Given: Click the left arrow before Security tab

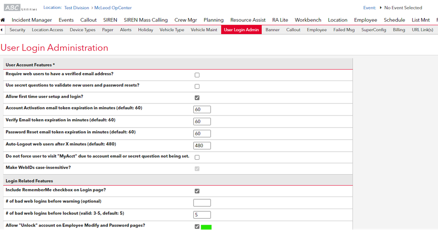Looking at the screenshot, I should tap(2, 30).
